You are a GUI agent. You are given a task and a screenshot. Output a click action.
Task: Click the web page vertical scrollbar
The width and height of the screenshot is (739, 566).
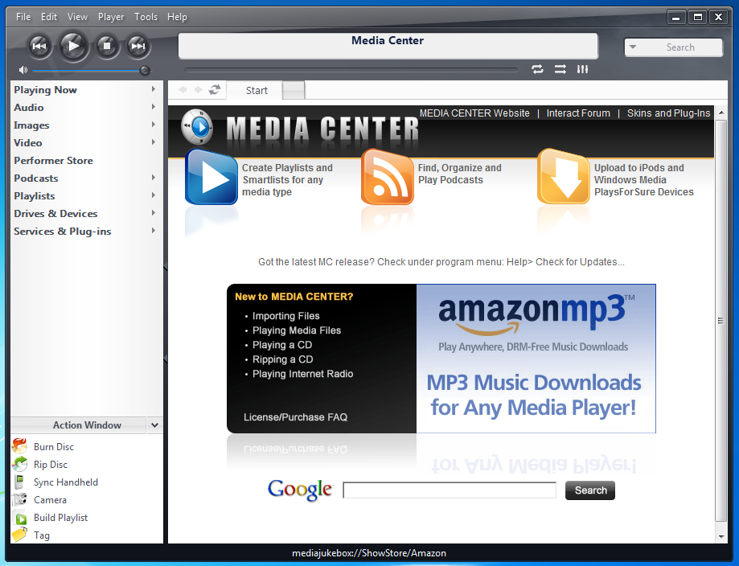721,321
